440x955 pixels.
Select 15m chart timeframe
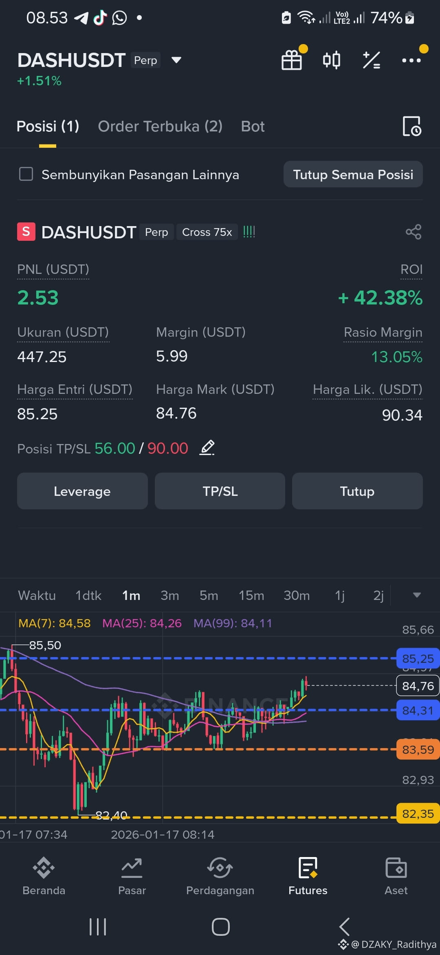tap(251, 595)
